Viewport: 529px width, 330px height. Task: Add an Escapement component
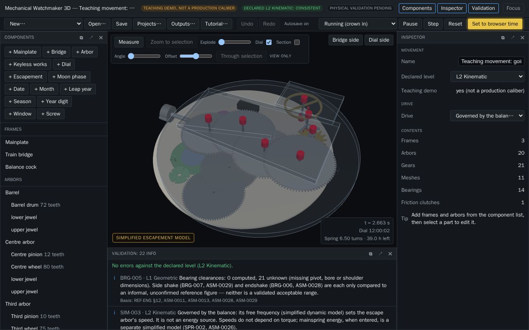pos(26,77)
